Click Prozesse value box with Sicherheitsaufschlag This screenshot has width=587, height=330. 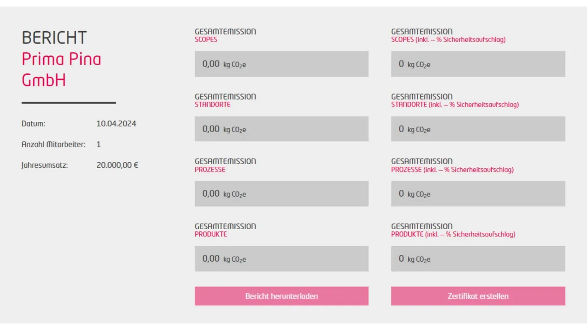tap(478, 194)
